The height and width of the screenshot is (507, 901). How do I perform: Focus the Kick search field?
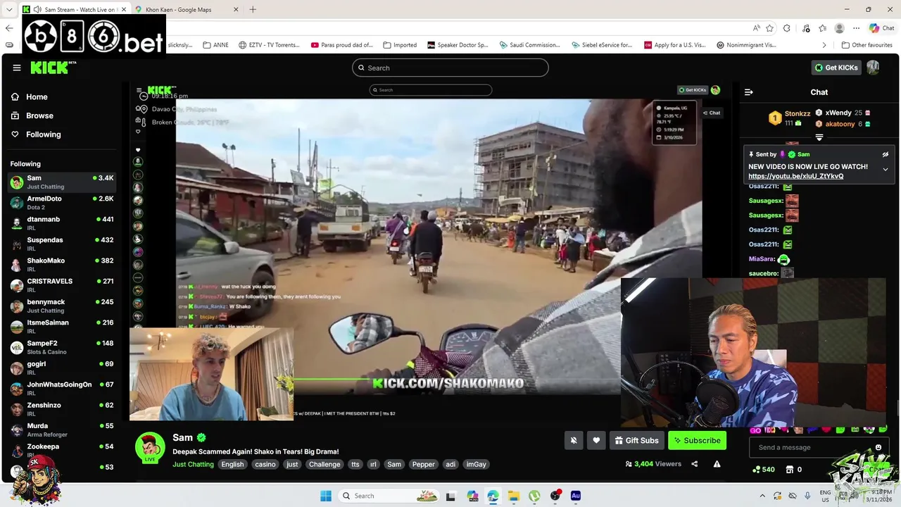click(450, 68)
